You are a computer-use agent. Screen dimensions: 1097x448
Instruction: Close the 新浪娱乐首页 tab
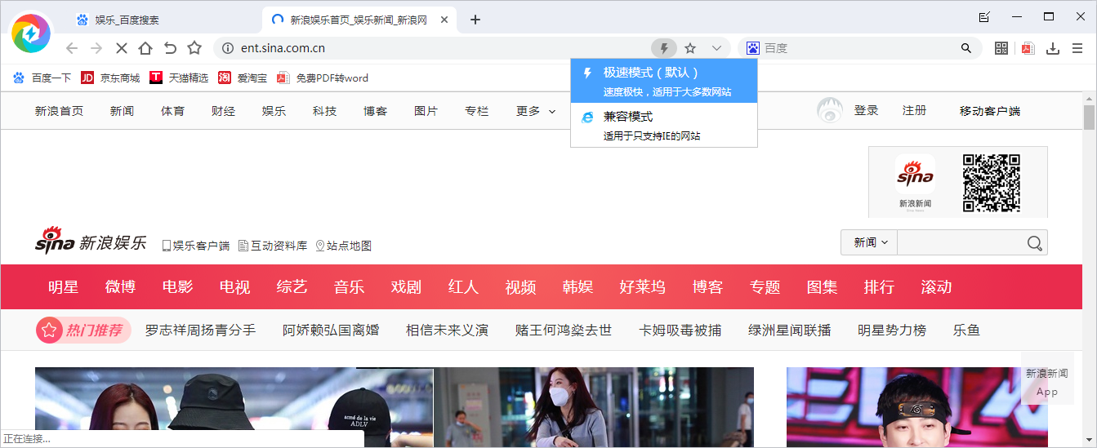pyautogui.click(x=444, y=20)
